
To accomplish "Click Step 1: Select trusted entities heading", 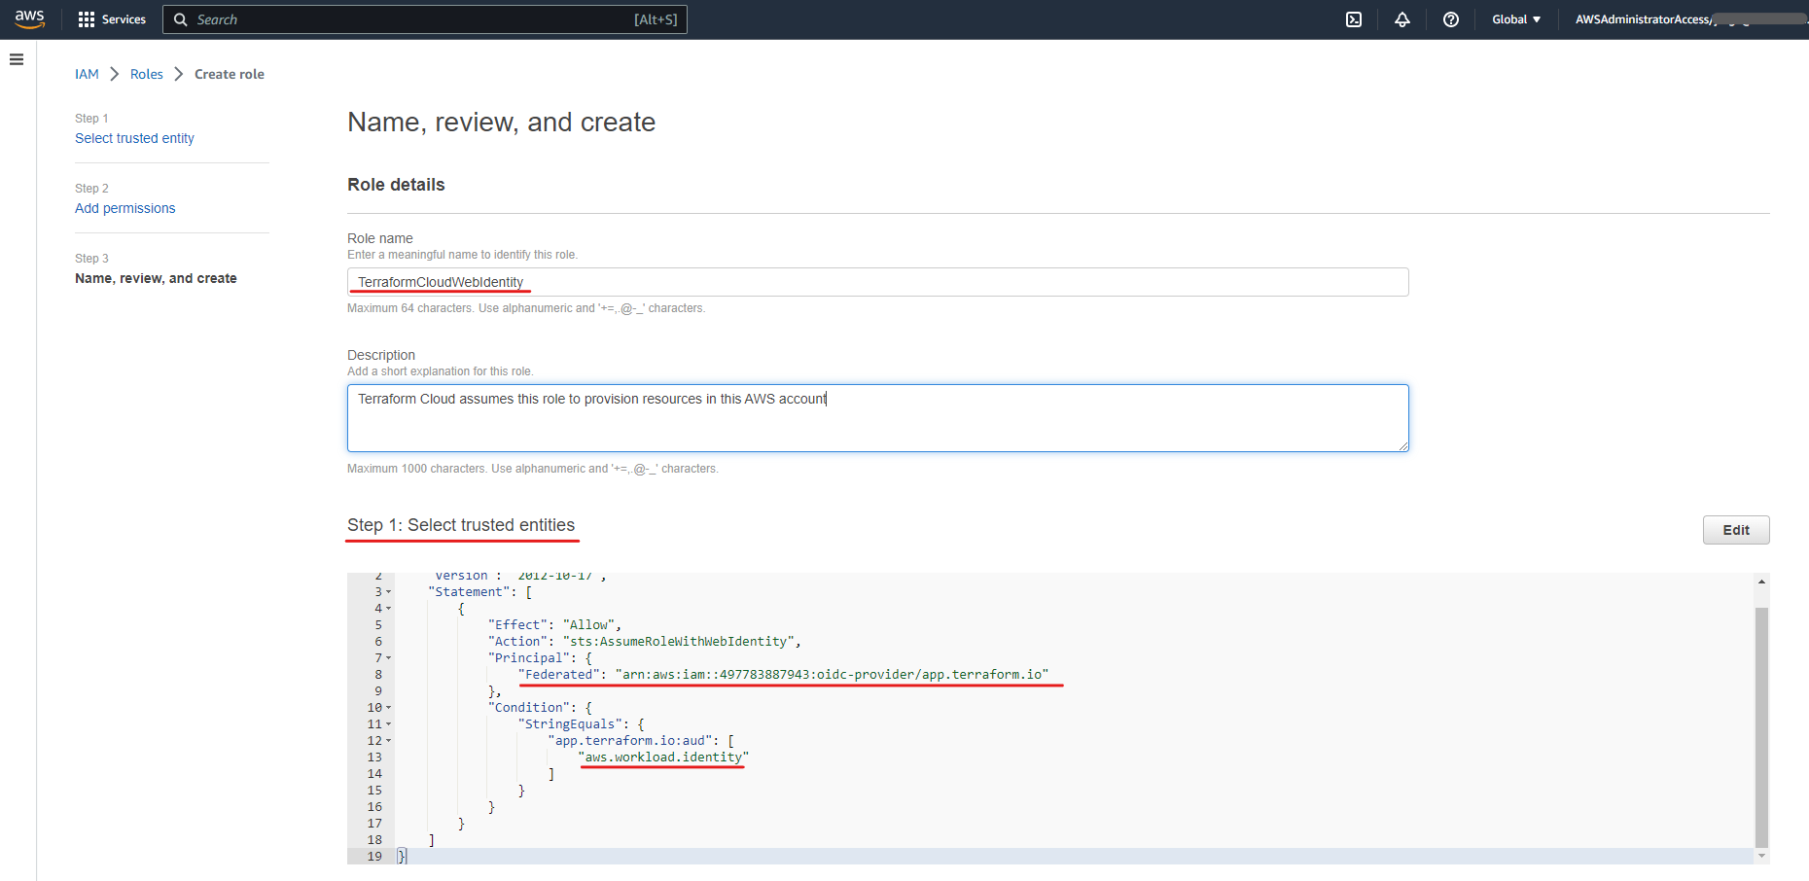I will point(461,525).
